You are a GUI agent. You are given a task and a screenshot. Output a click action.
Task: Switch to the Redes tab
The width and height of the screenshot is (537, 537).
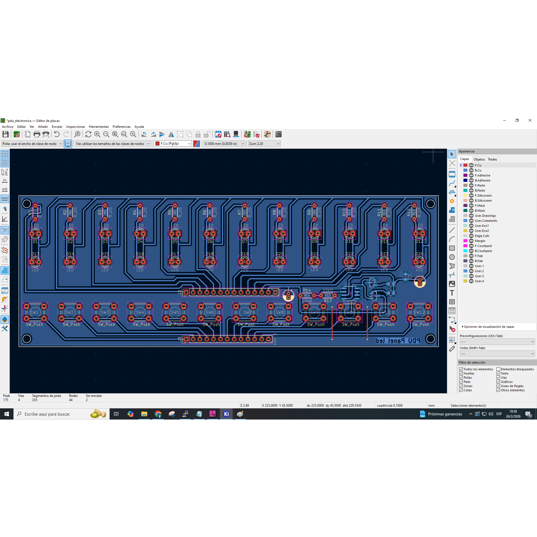tap(493, 159)
